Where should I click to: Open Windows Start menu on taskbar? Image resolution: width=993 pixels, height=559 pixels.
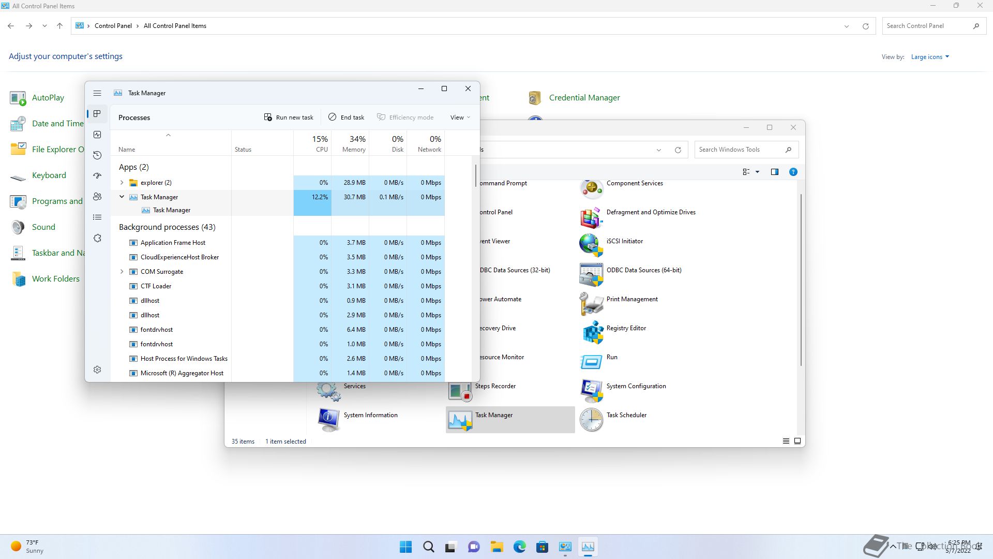[x=406, y=547]
